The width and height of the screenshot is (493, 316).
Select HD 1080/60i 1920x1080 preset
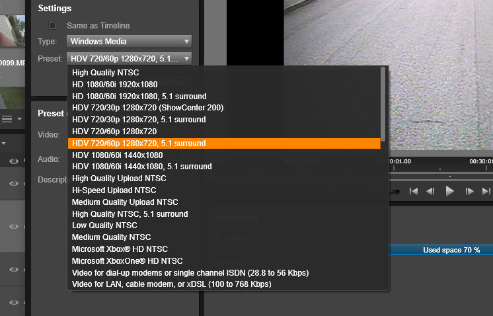tap(115, 84)
